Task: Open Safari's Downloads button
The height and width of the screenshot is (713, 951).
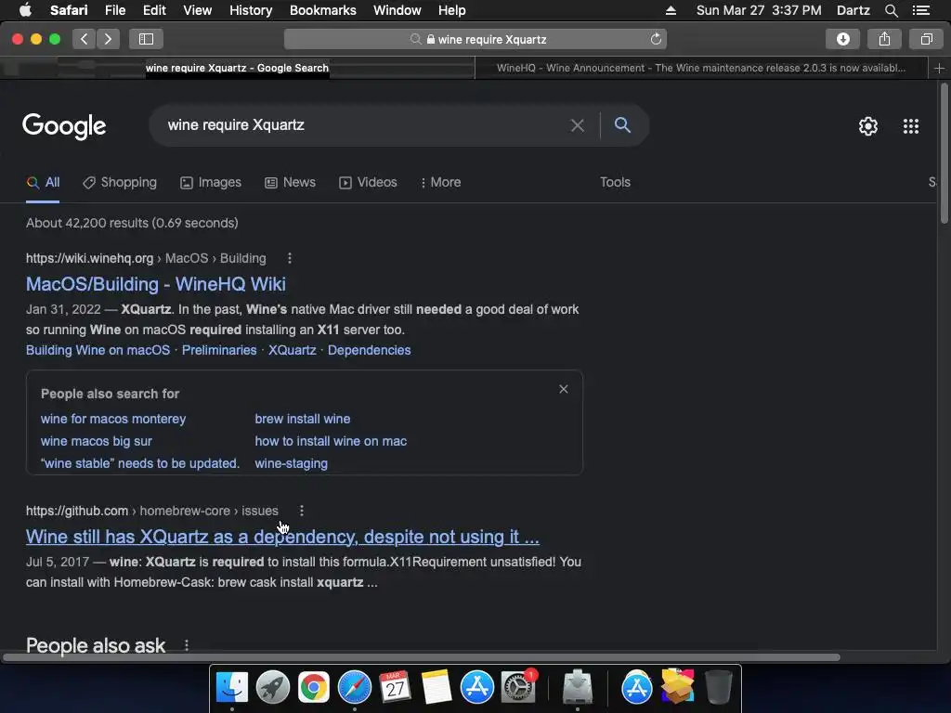Action: pos(842,39)
